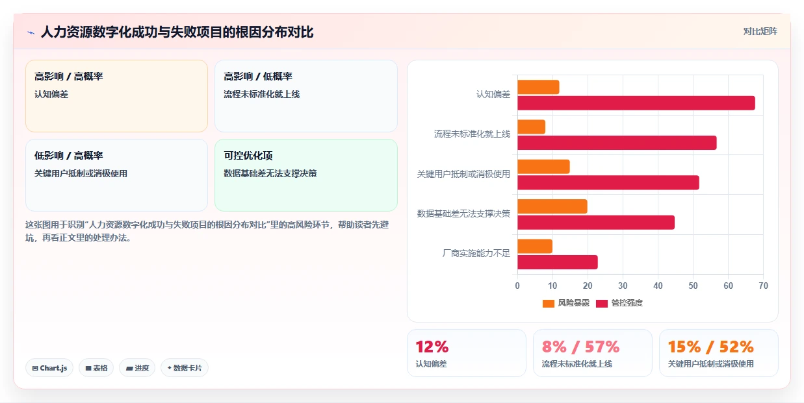804x403 pixels.
Task: Select the 高影响 / 低概率 quadrant card
Action: click(305, 96)
